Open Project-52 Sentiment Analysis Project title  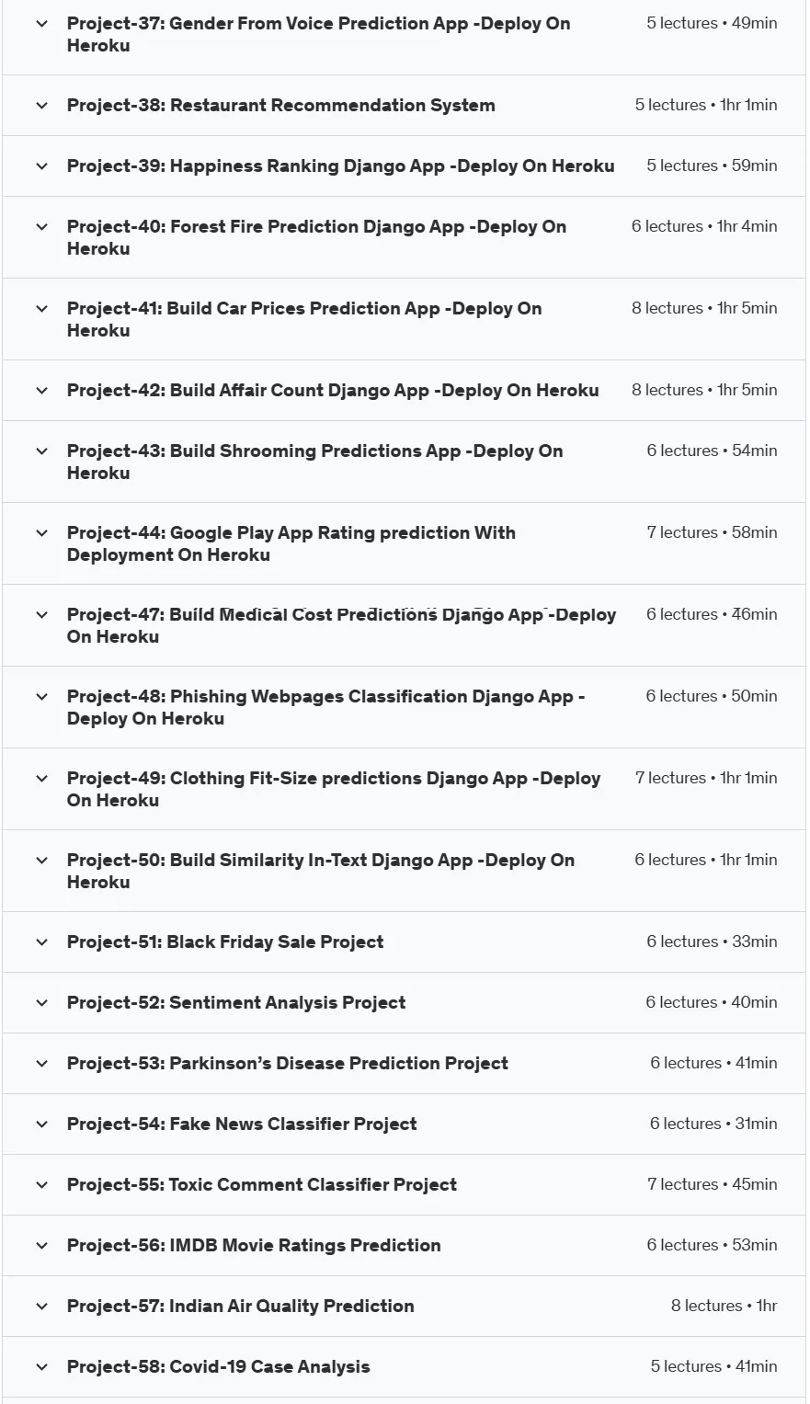pyautogui.click(x=236, y=1002)
